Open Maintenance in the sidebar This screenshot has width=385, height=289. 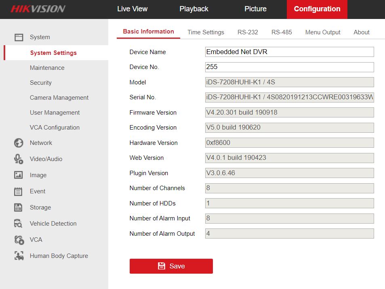[x=47, y=68]
